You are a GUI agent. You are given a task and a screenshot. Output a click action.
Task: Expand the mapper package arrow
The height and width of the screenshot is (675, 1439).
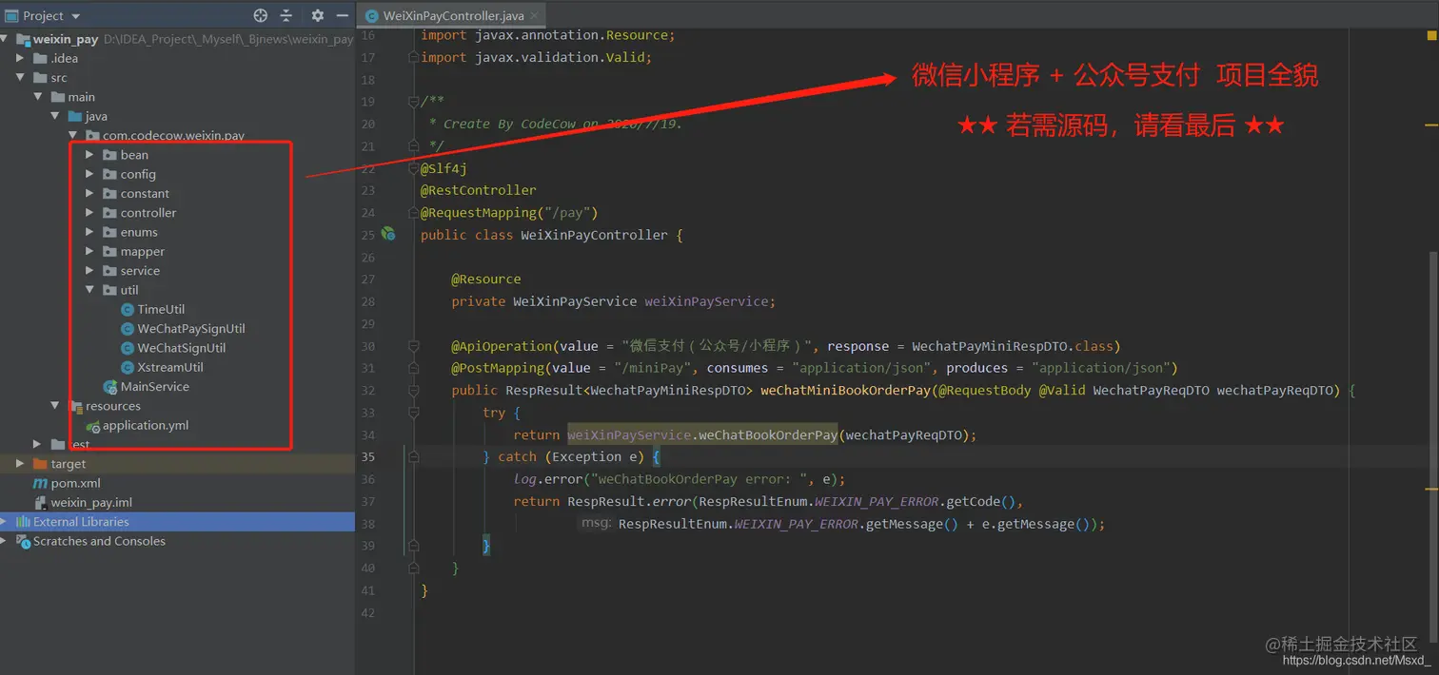point(89,251)
